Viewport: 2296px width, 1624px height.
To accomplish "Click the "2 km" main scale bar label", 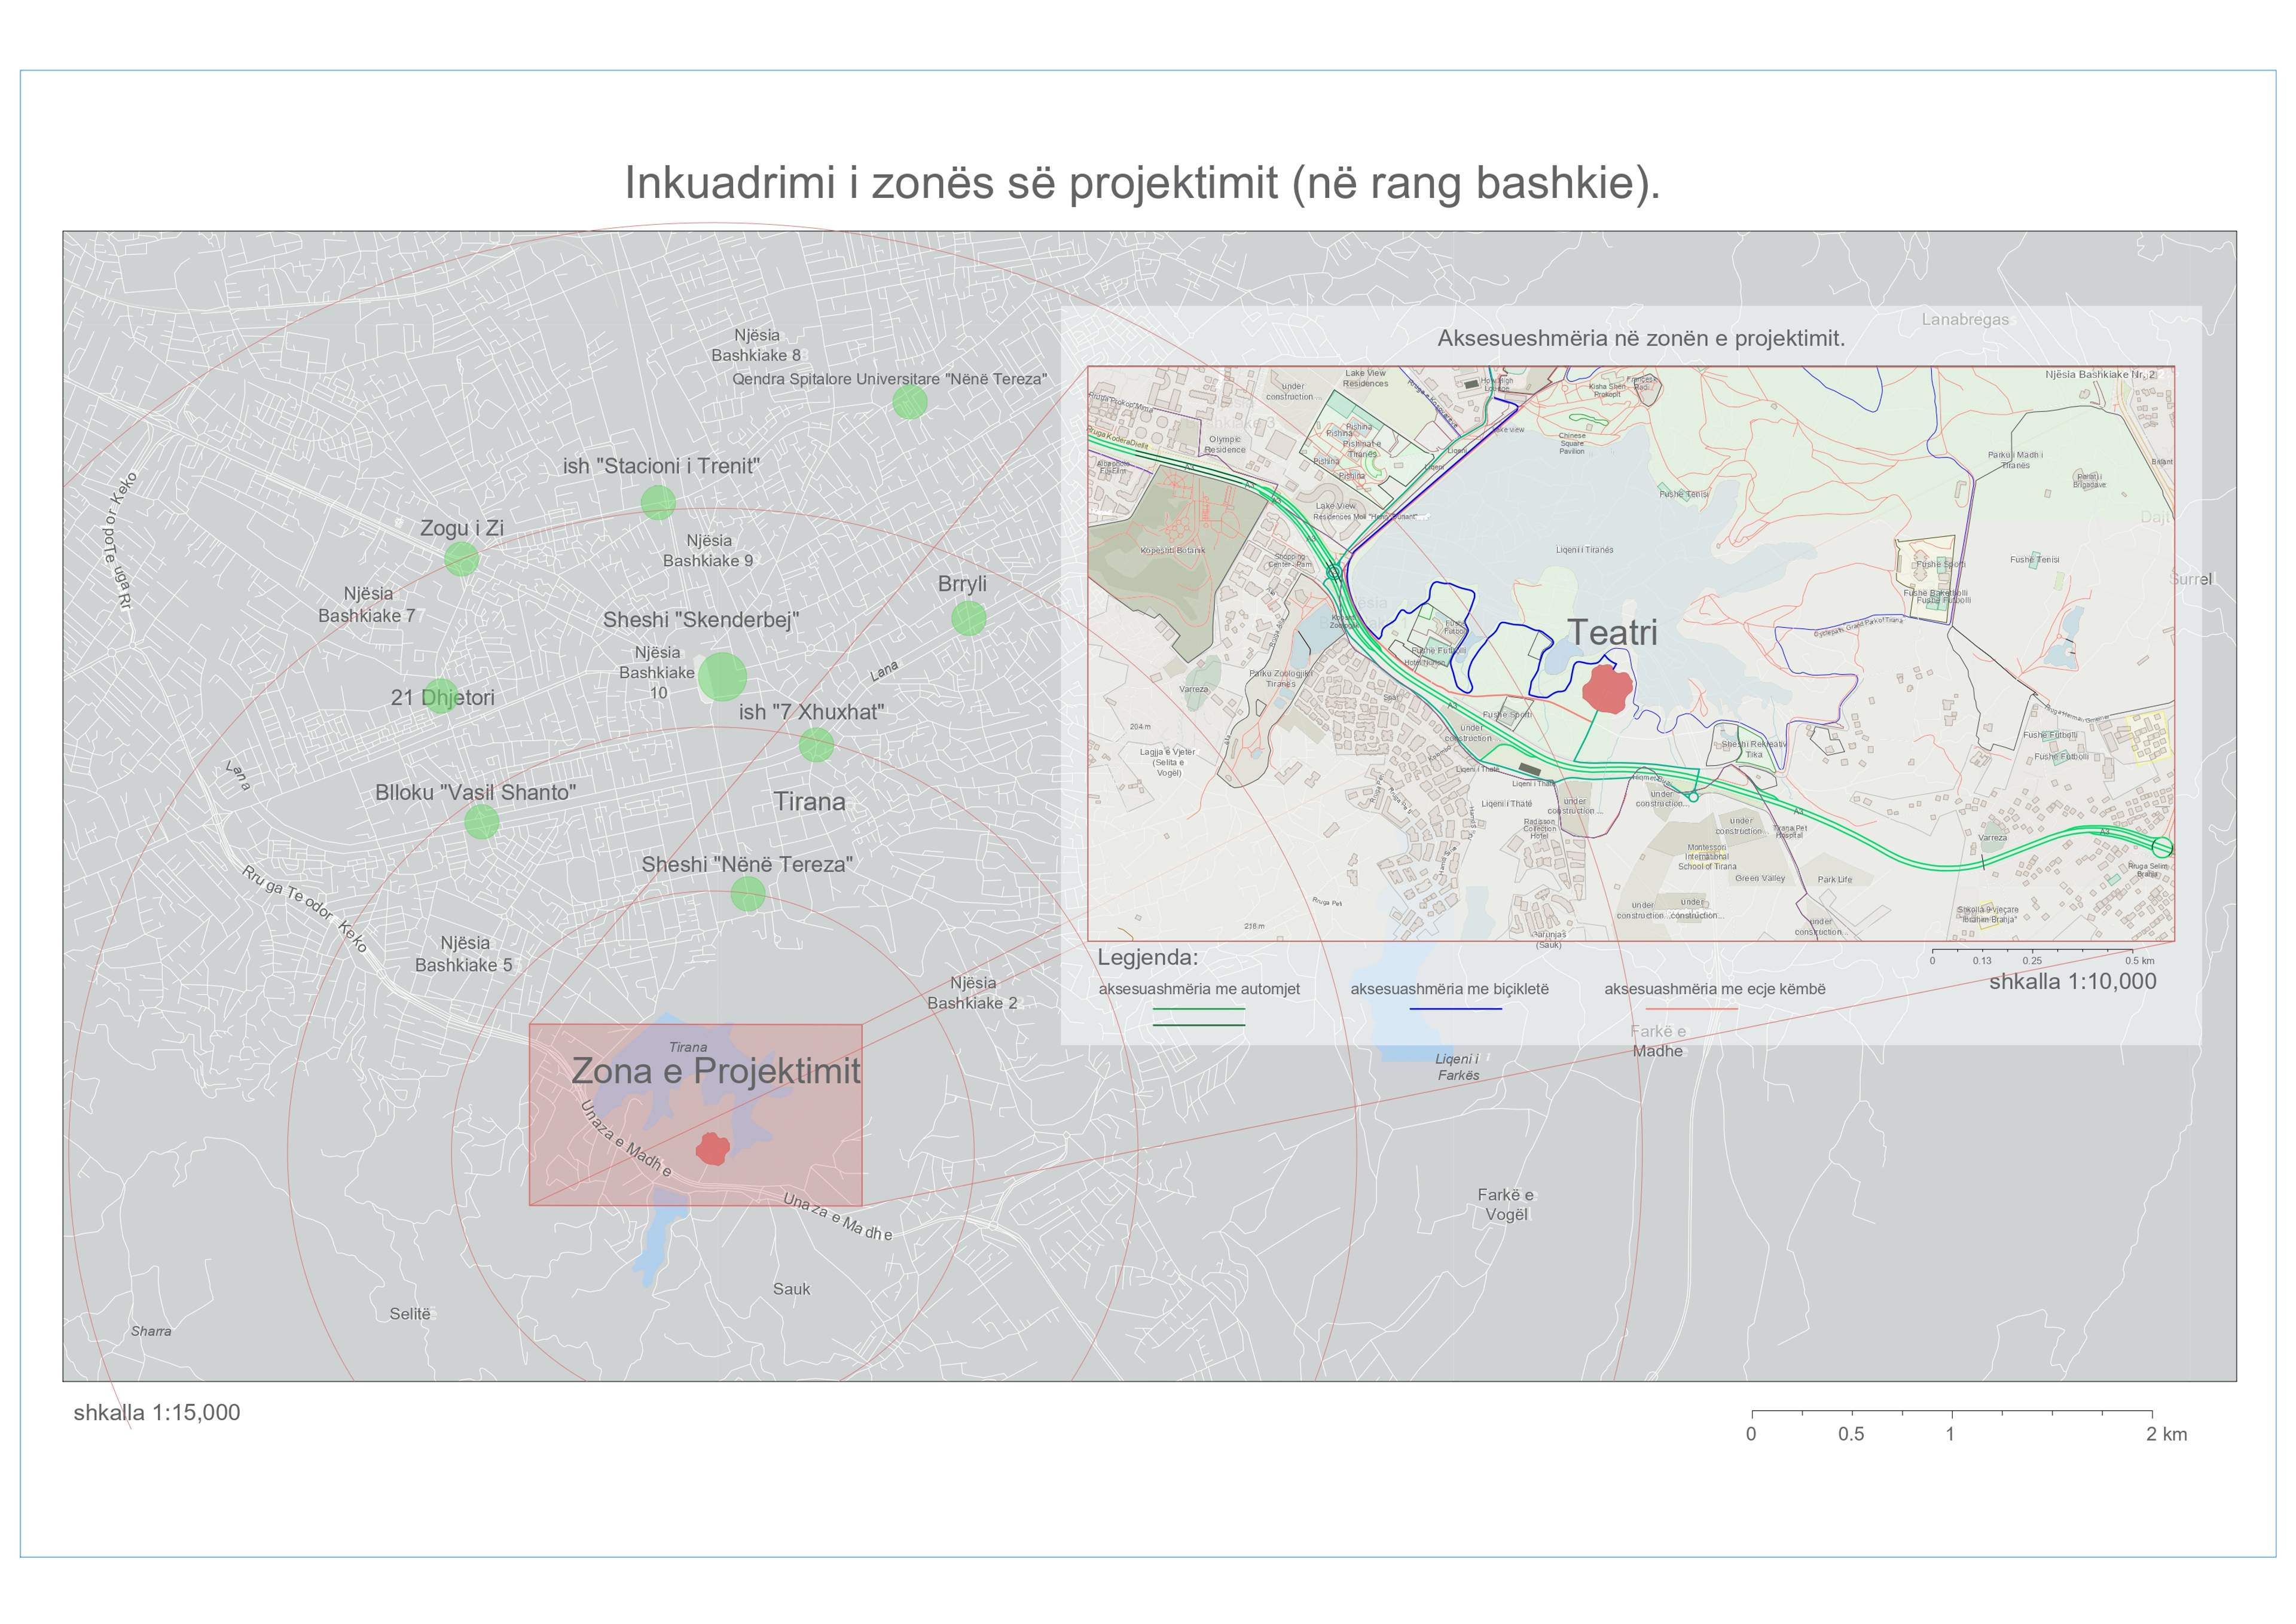I will click(2166, 1434).
